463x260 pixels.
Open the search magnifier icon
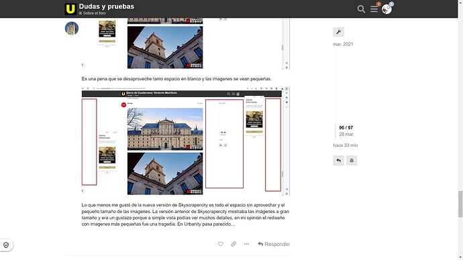click(361, 9)
